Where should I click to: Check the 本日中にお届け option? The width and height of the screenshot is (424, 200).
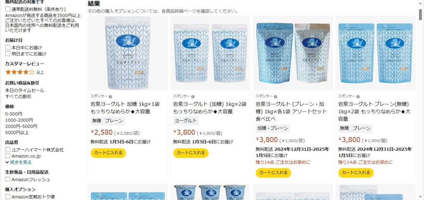tap(8, 48)
